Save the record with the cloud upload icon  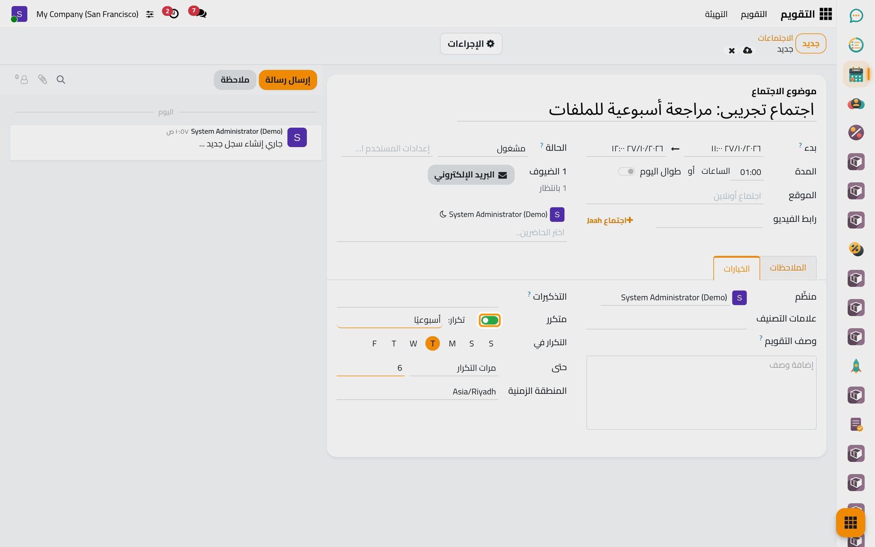747,50
